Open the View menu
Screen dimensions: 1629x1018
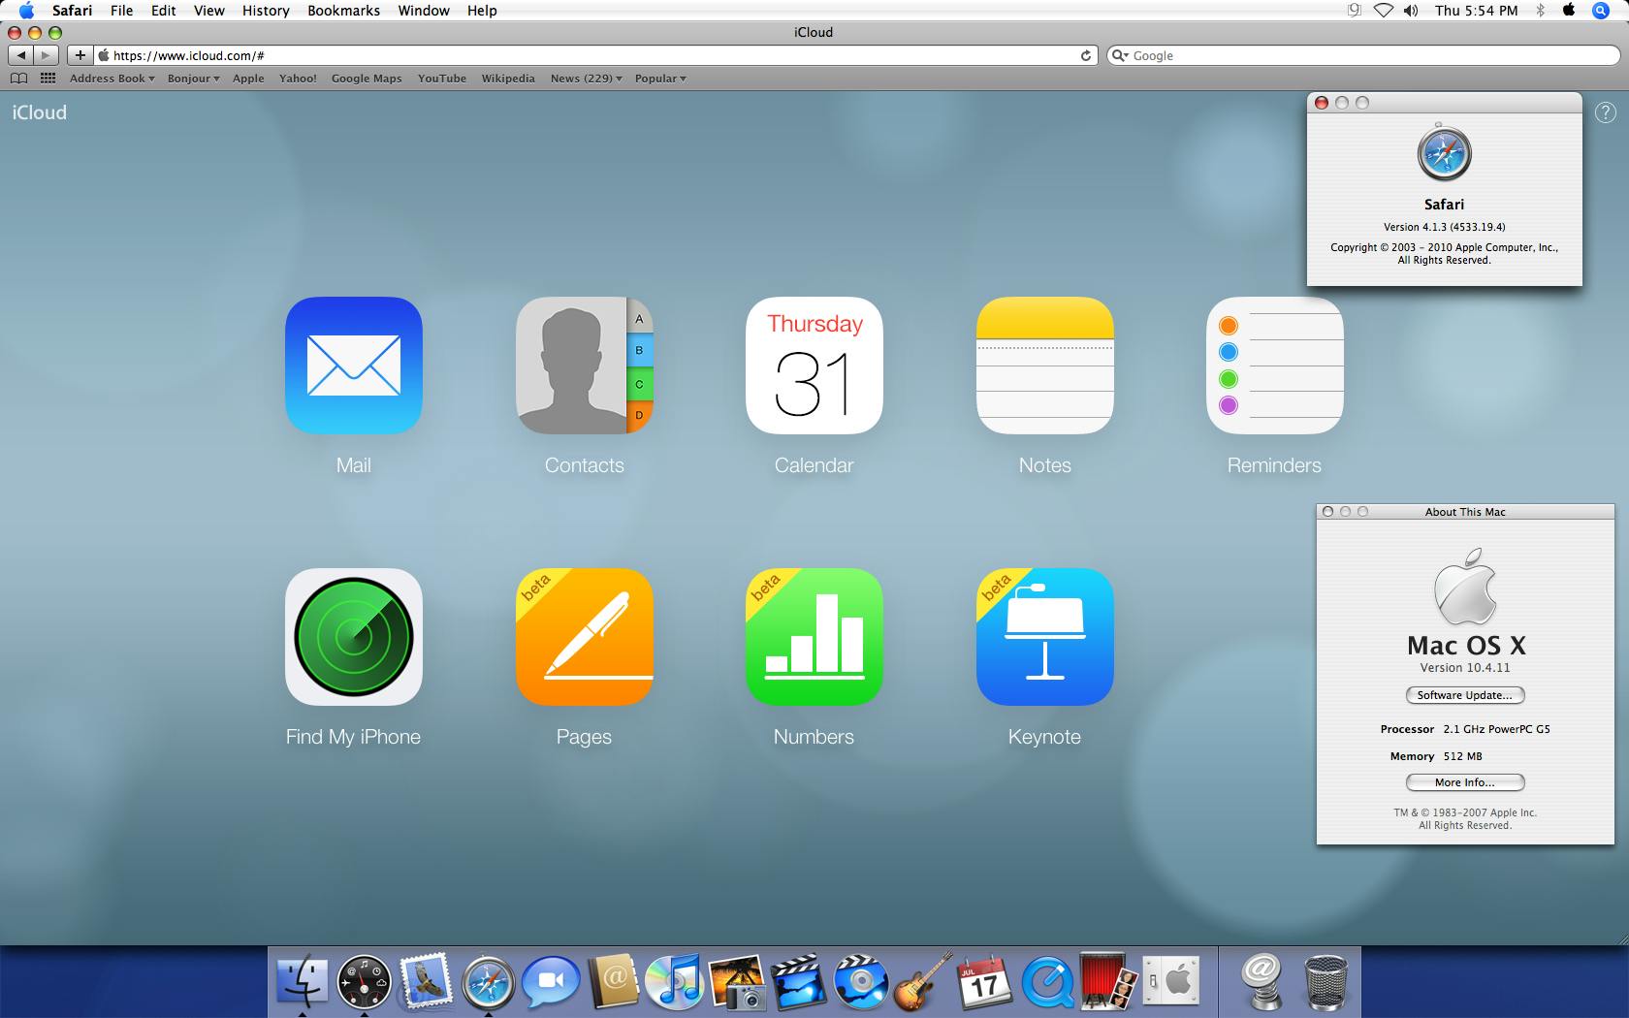click(x=208, y=11)
